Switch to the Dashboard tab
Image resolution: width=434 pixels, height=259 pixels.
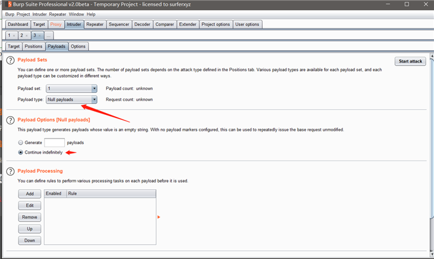pos(18,24)
